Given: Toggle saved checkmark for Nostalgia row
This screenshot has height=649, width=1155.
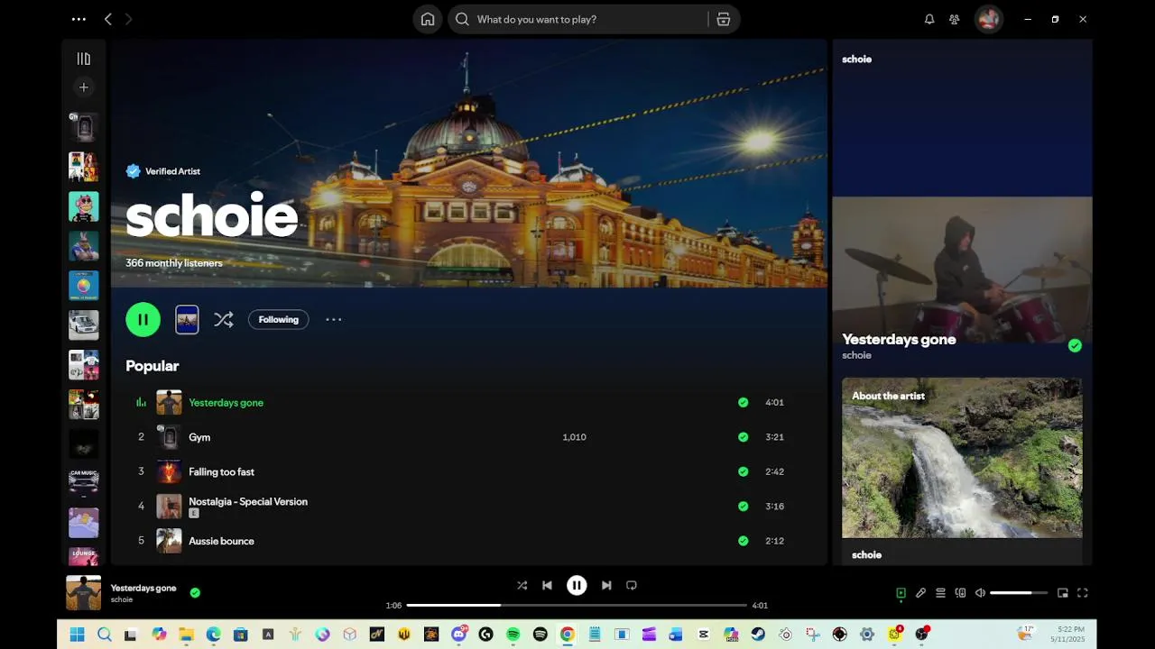Looking at the screenshot, I should click(743, 507).
